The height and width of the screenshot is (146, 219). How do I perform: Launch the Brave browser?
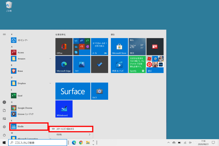pos(31,71)
